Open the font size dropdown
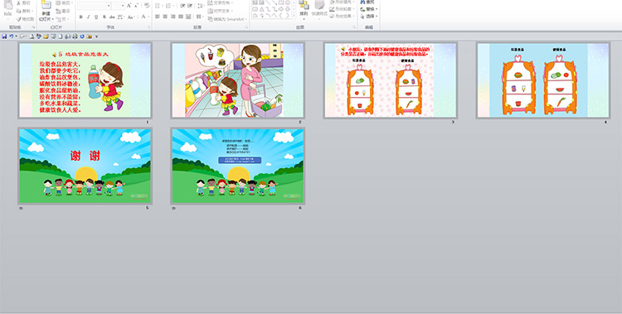The width and height of the screenshot is (622, 314). (123, 6)
